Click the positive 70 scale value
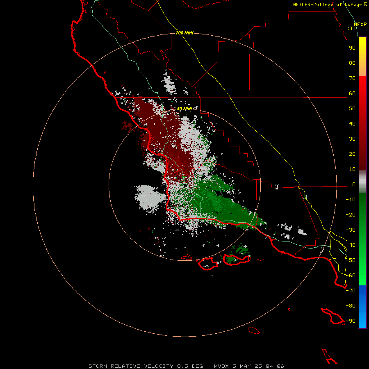The image size is (369, 369). tap(352, 78)
